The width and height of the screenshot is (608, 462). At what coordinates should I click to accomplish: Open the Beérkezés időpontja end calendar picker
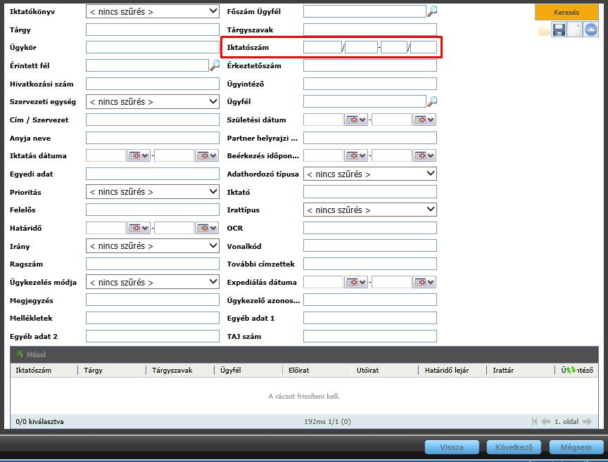coord(424,156)
